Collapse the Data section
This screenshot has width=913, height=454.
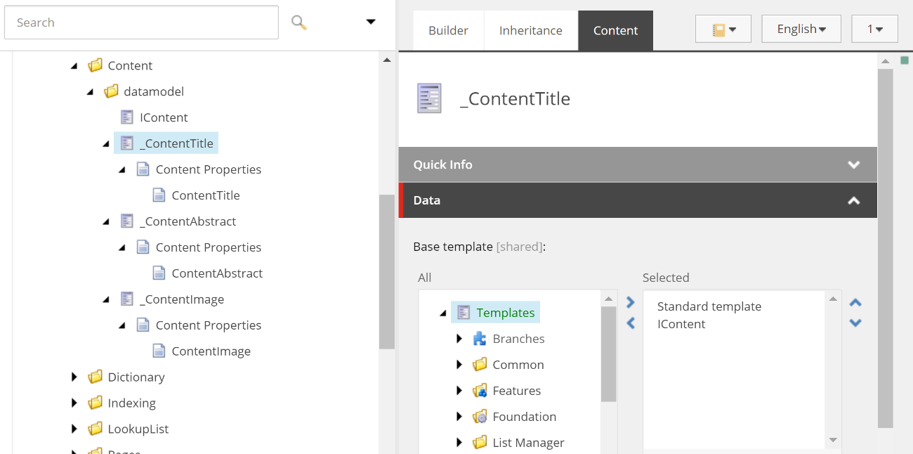(854, 200)
